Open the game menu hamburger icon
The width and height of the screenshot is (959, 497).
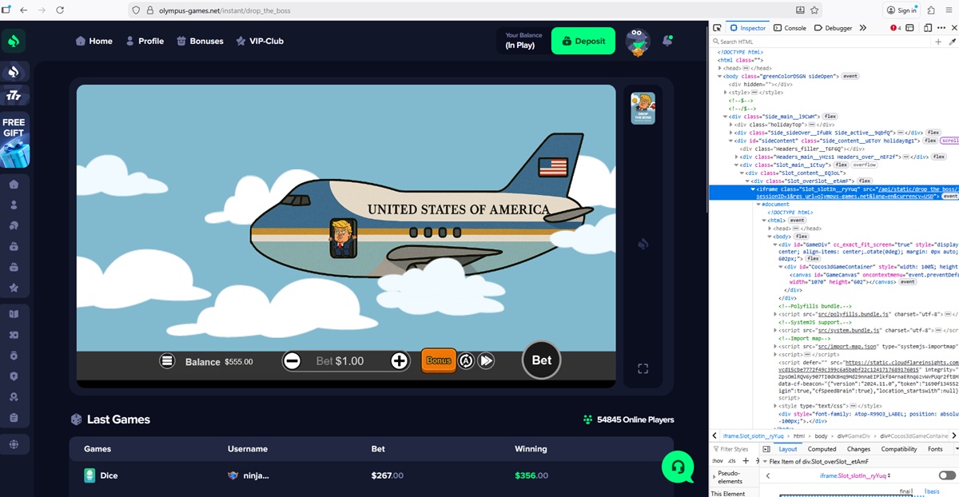pyautogui.click(x=167, y=361)
